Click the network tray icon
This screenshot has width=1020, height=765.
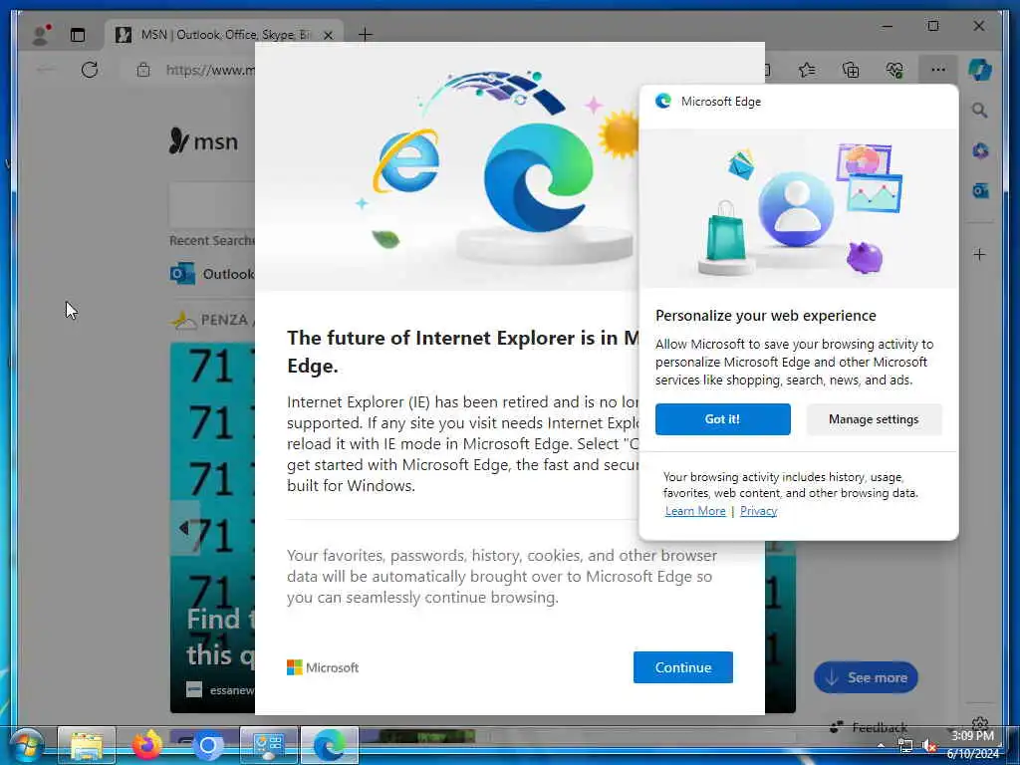[904, 745]
